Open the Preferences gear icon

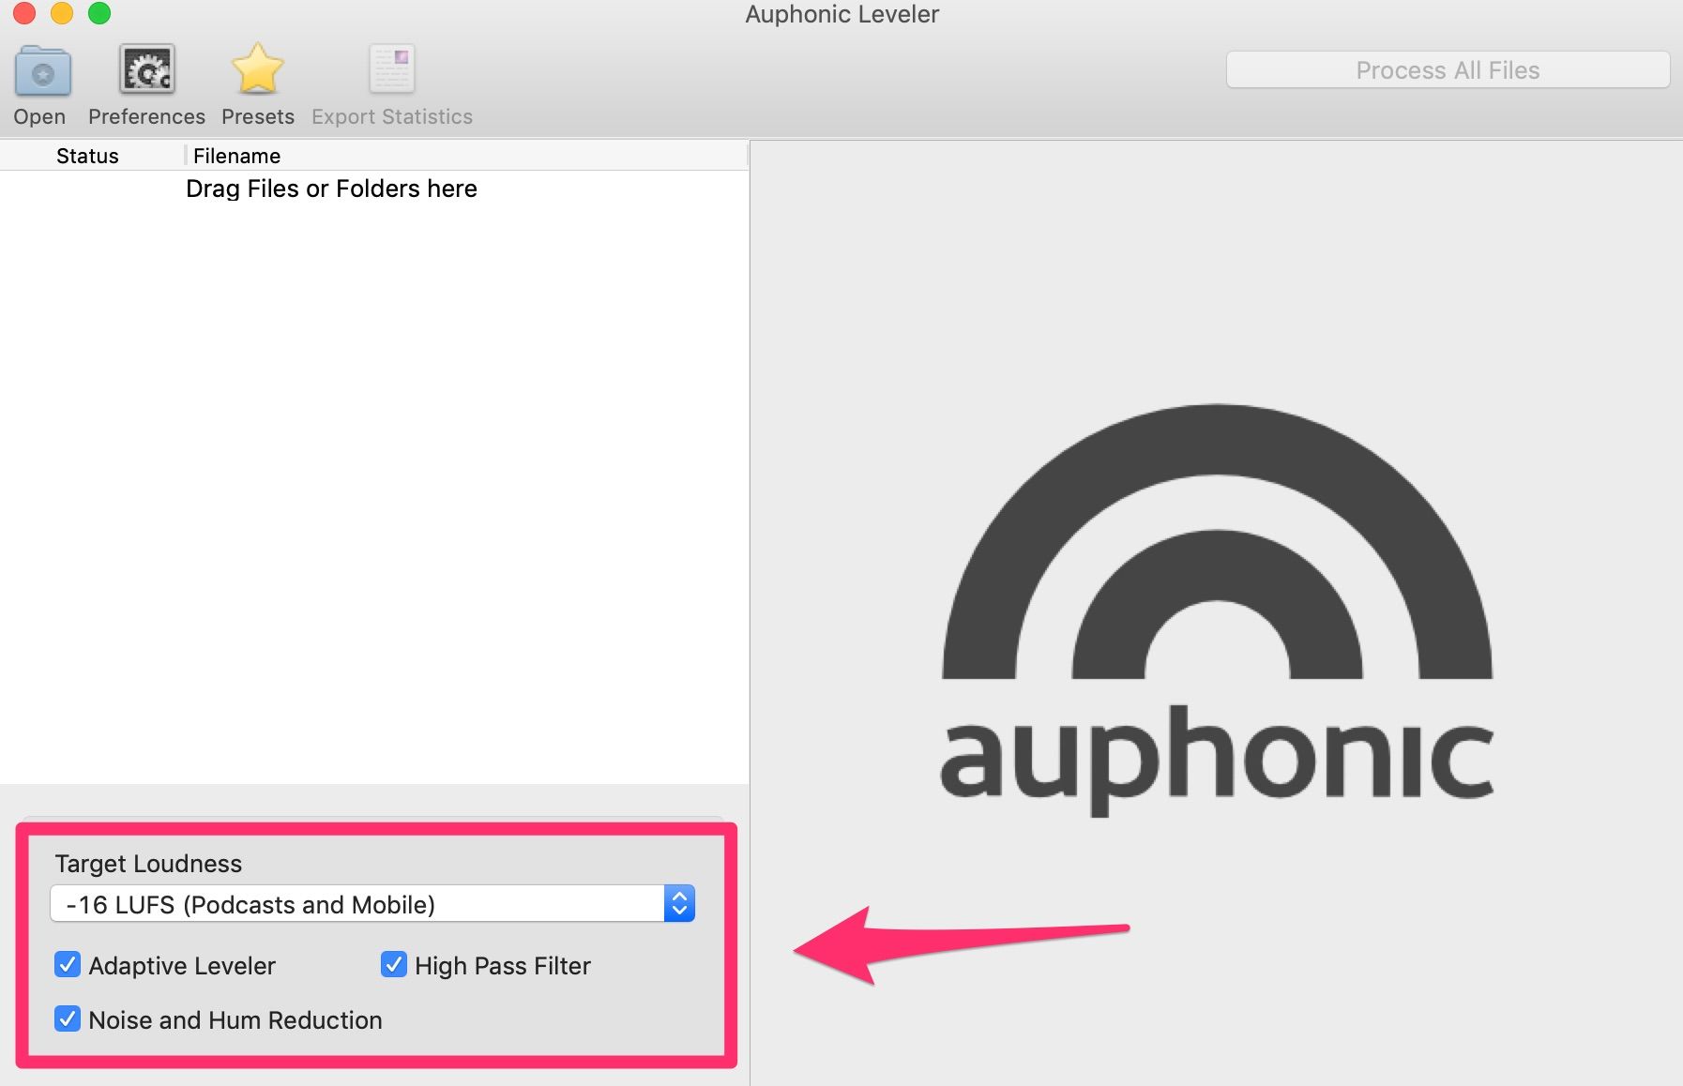point(147,69)
